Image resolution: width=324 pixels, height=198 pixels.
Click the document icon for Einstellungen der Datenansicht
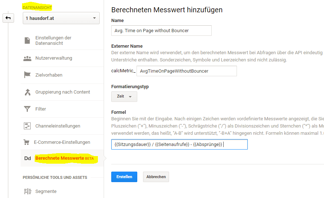coord(27,40)
